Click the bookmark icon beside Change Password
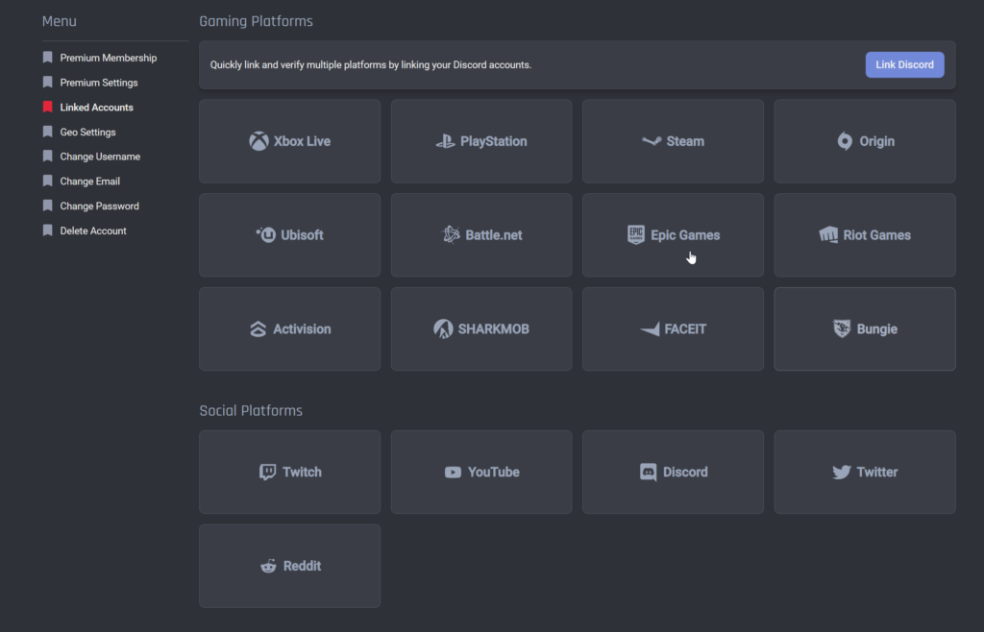The width and height of the screenshot is (984, 632). [x=47, y=205]
